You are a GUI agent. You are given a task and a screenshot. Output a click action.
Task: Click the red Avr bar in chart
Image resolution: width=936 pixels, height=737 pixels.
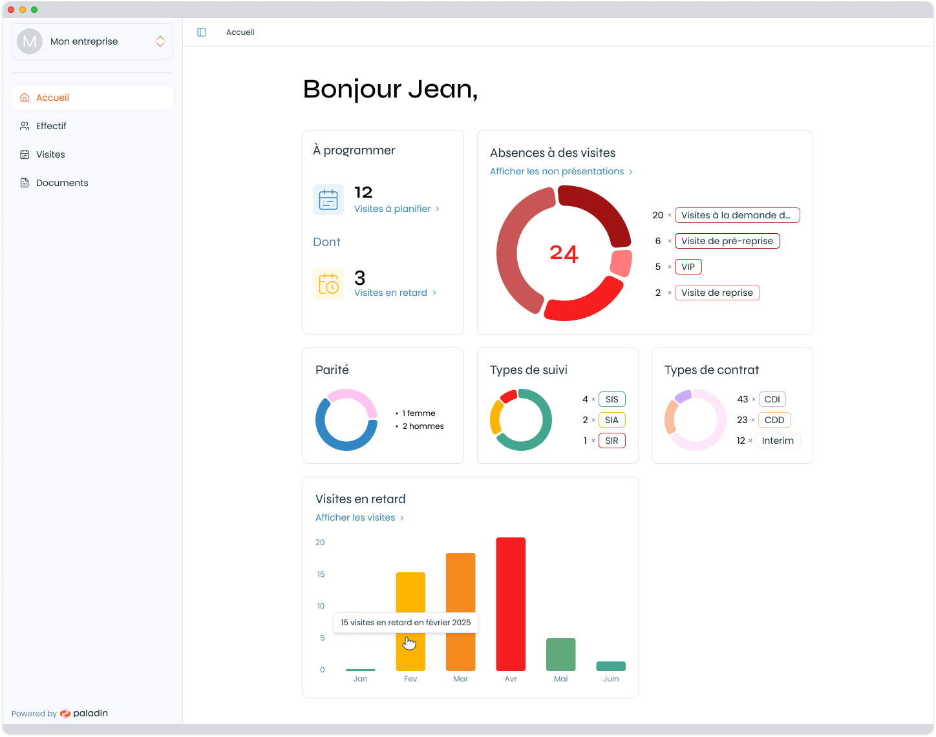tap(511, 604)
